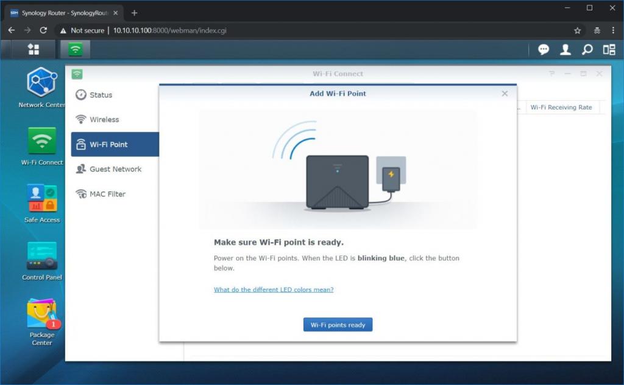Click the Wi-Fi points ready button
Viewport: 624px width, 385px height.
coord(338,325)
